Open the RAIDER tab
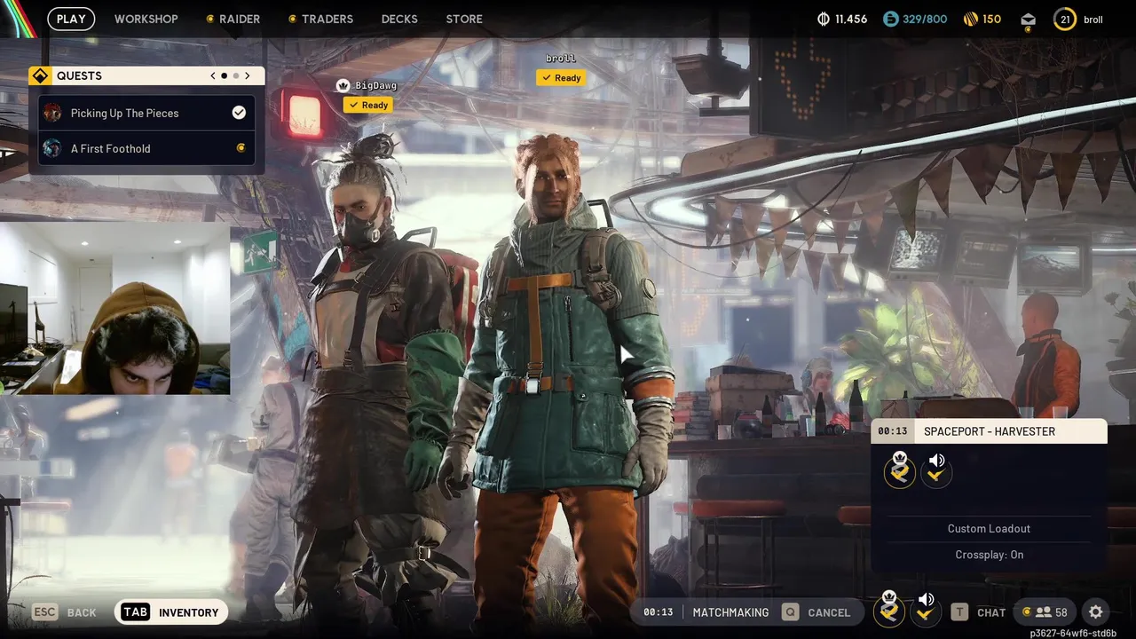The image size is (1136, 639). coord(233,19)
